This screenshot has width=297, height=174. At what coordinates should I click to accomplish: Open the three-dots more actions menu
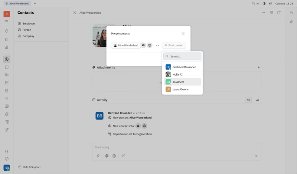coord(264,13)
